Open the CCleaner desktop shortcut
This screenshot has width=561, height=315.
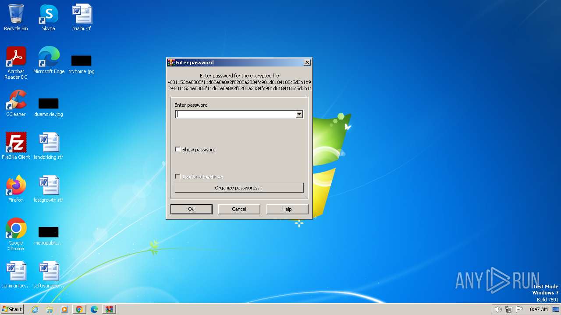(16, 103)
